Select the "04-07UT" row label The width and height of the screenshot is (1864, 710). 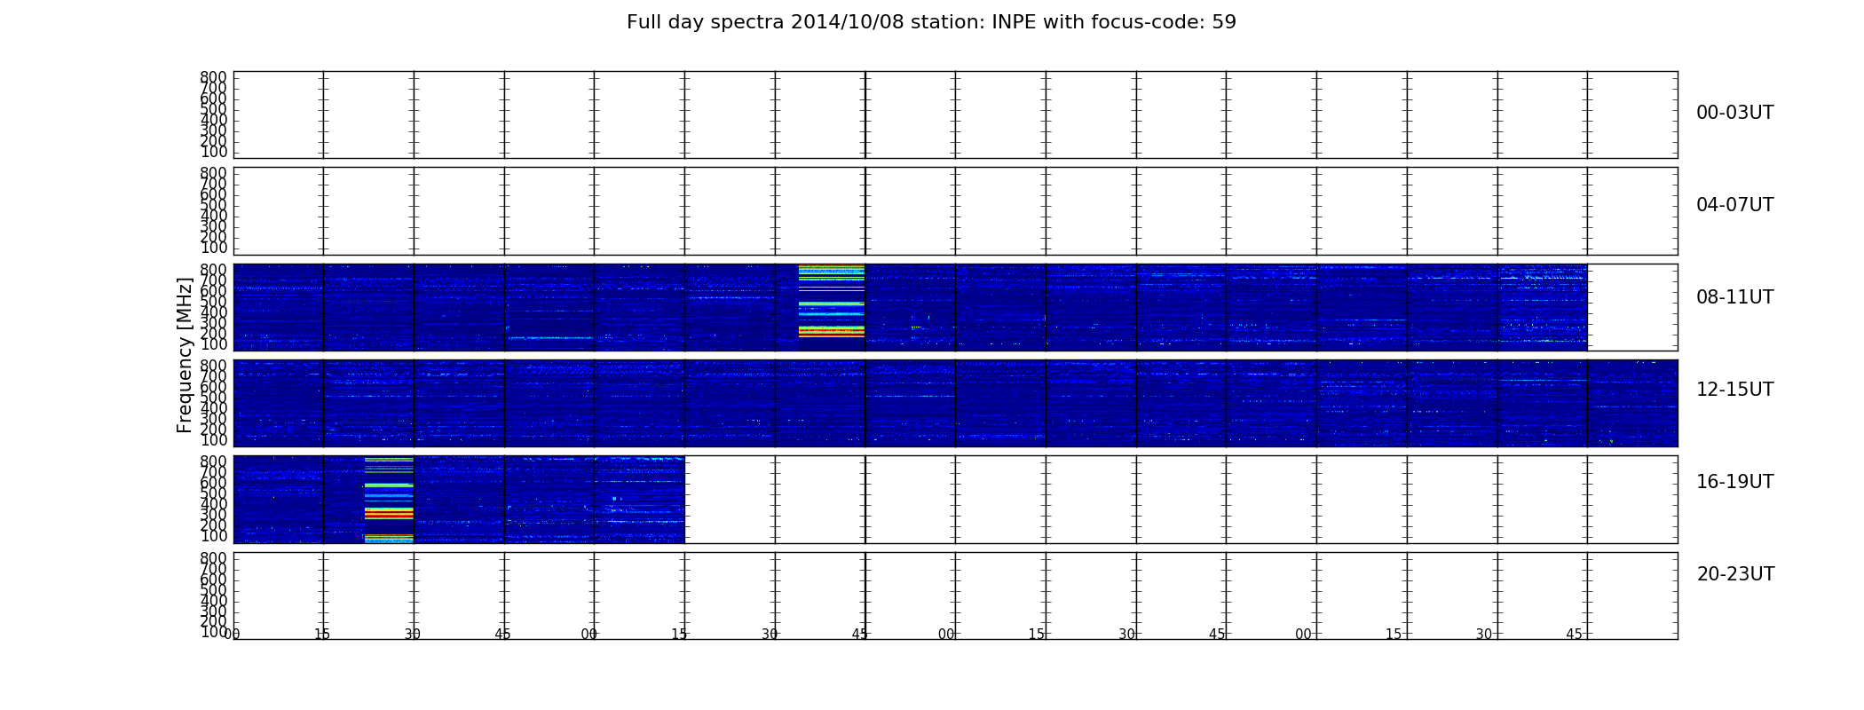point(1734,205)
